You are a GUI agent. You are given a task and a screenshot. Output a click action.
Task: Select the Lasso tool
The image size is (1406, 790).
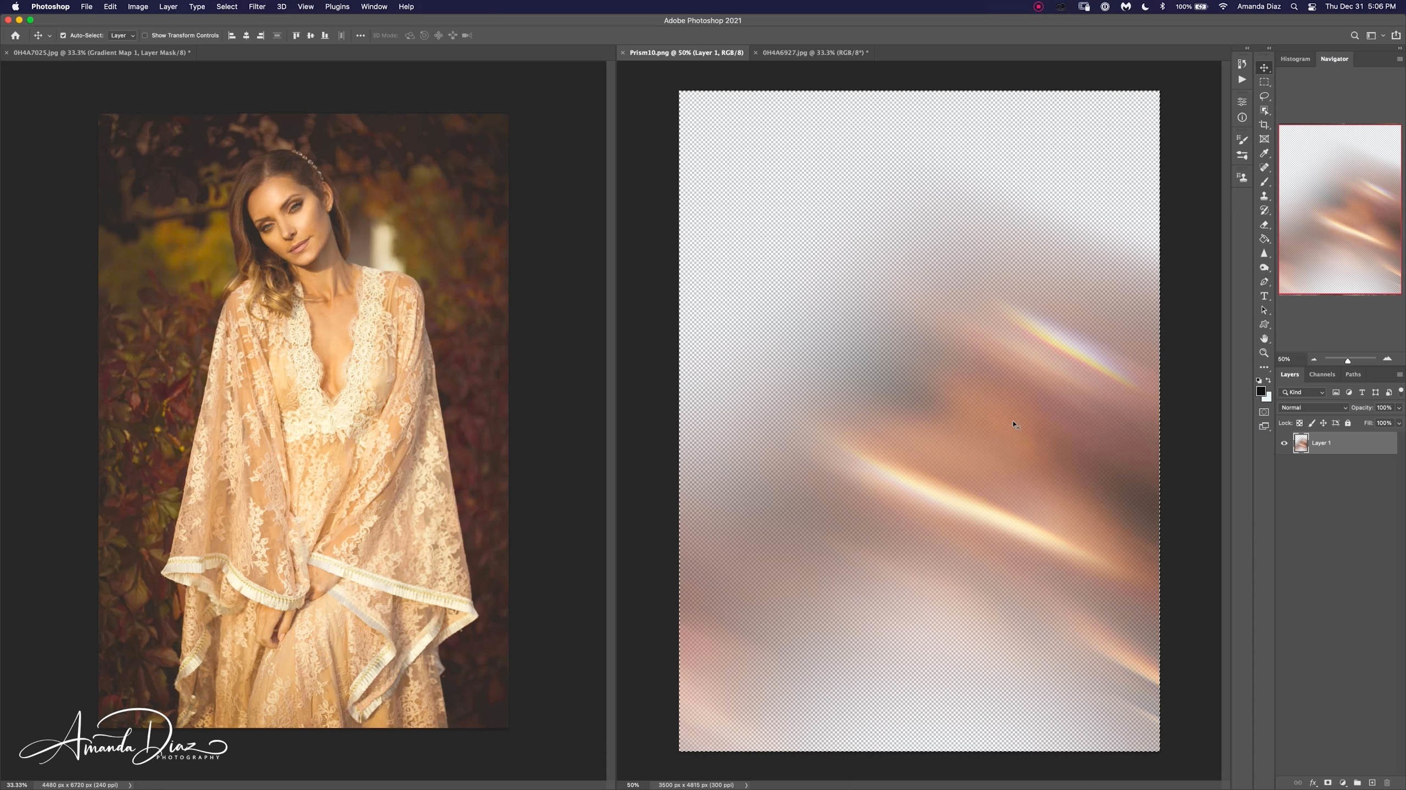(1264, 96)
